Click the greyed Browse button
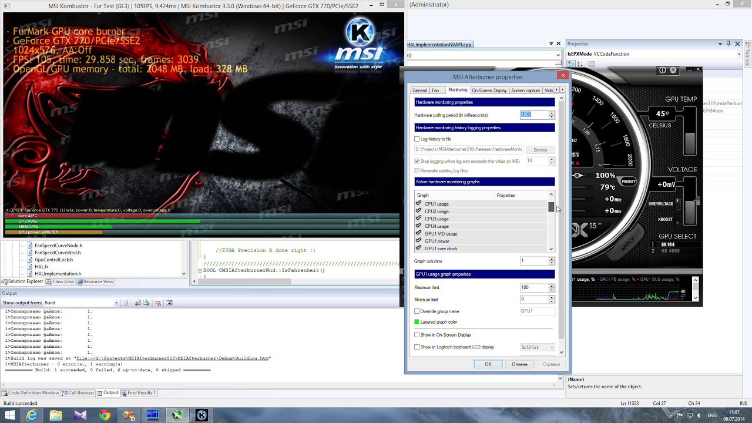752x423 pixels. [x=540, y=150]
